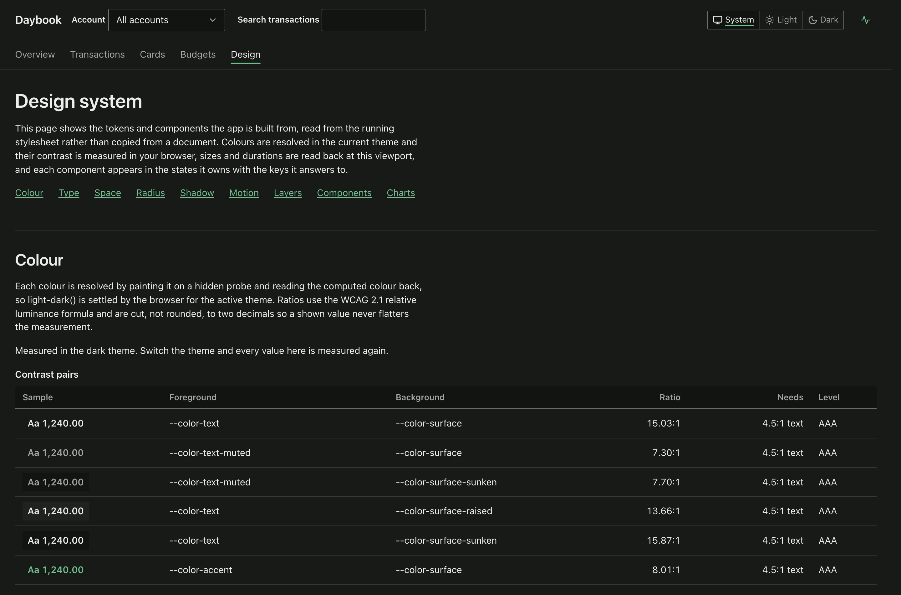Click the 'Contrast pairs' heading

pyautogui.click(x=47, y=374)
